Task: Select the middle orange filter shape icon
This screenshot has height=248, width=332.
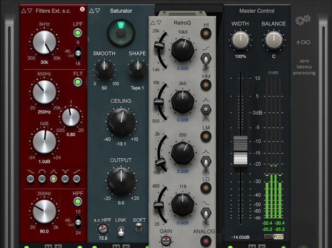Action: pyautogui.click(x=53, y=179)
